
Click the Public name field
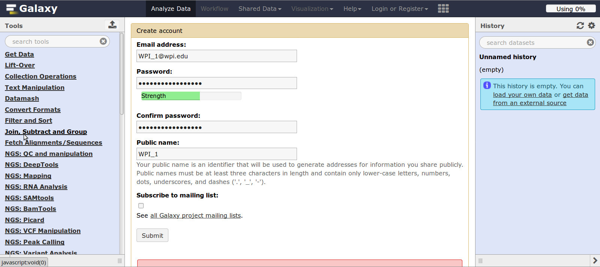(217, 154)
